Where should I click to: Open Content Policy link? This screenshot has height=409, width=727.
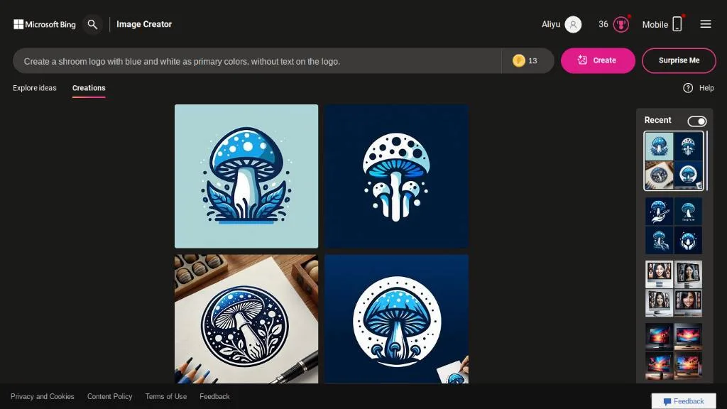[110, 396]
